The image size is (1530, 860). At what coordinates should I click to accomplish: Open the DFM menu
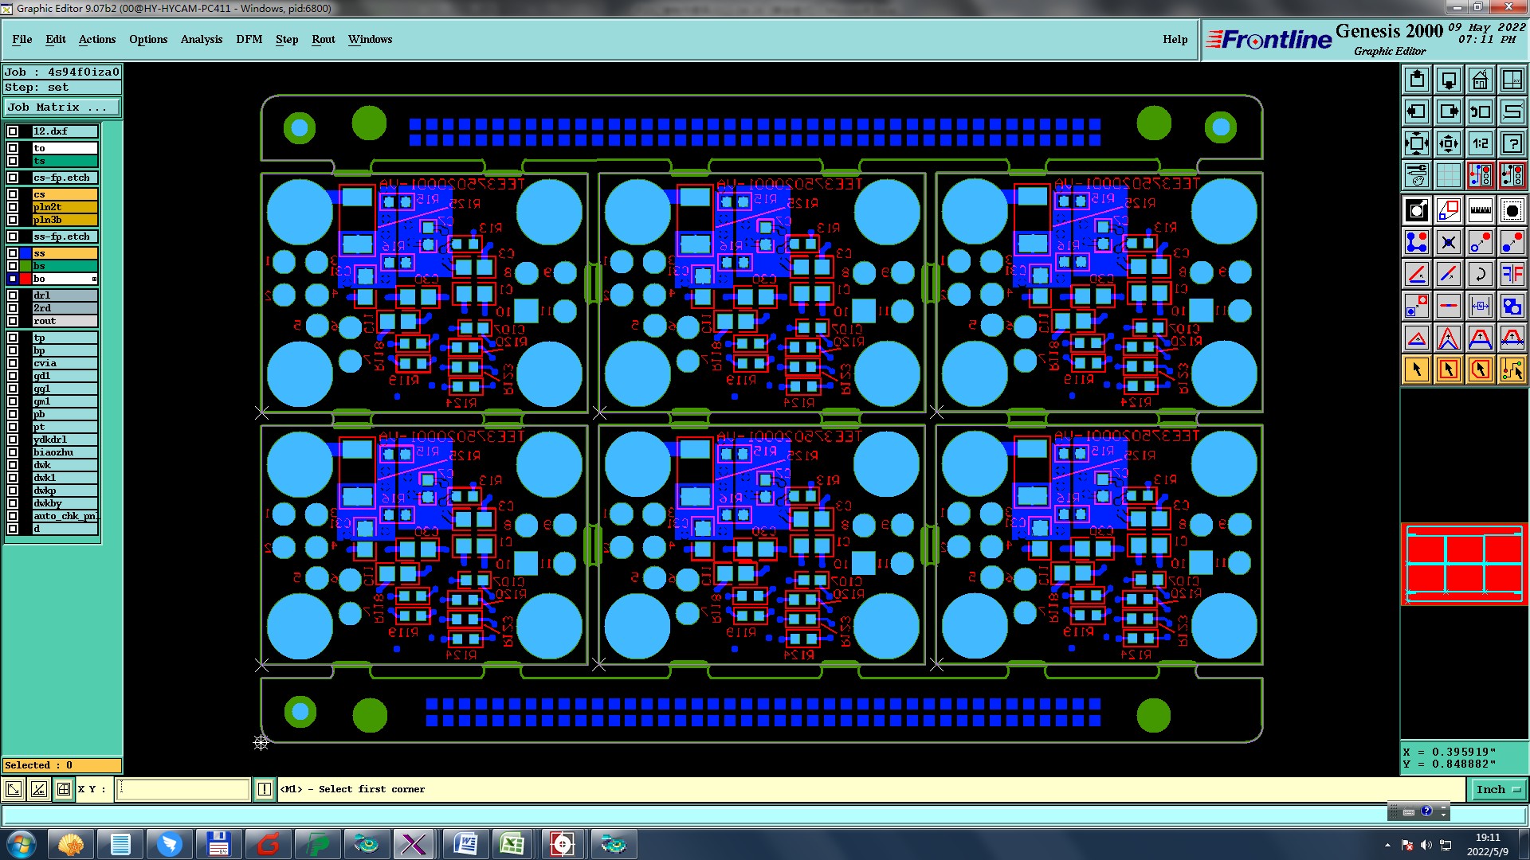[x=249, y=39]
